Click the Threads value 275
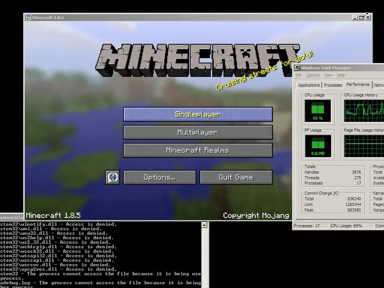 pos(357,177)
